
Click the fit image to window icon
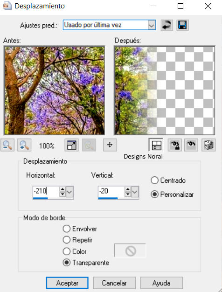coord(71,145)
